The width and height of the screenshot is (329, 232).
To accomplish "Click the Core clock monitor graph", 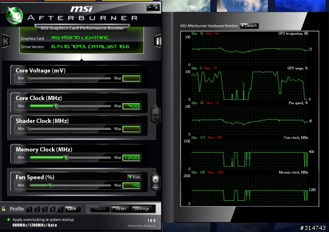I will 250,155.
